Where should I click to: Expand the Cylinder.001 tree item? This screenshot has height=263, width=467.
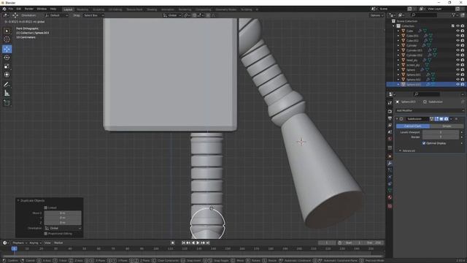tap(398, 50)
